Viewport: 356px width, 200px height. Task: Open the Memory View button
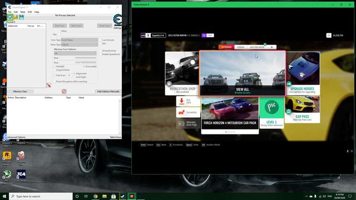click(20, 91)
